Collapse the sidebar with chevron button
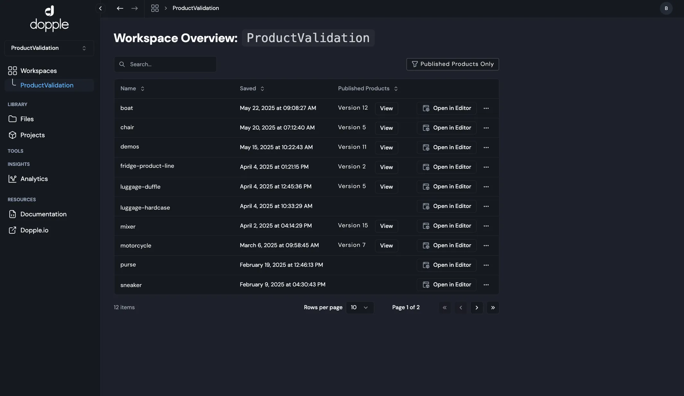The height and width of the screenshot is (396, 684). (100, 8)
